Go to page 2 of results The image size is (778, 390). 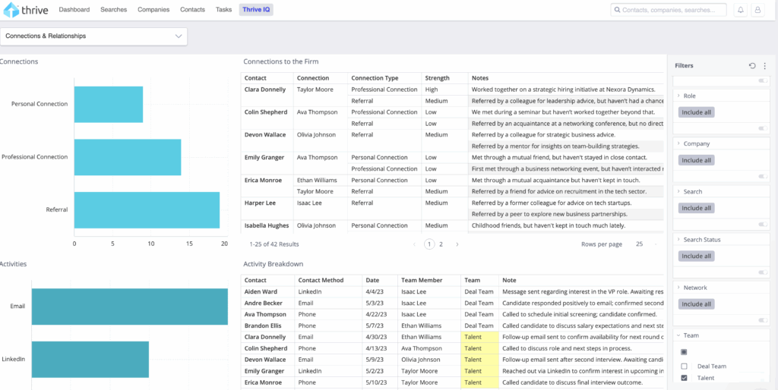click(x=441, y=244)
